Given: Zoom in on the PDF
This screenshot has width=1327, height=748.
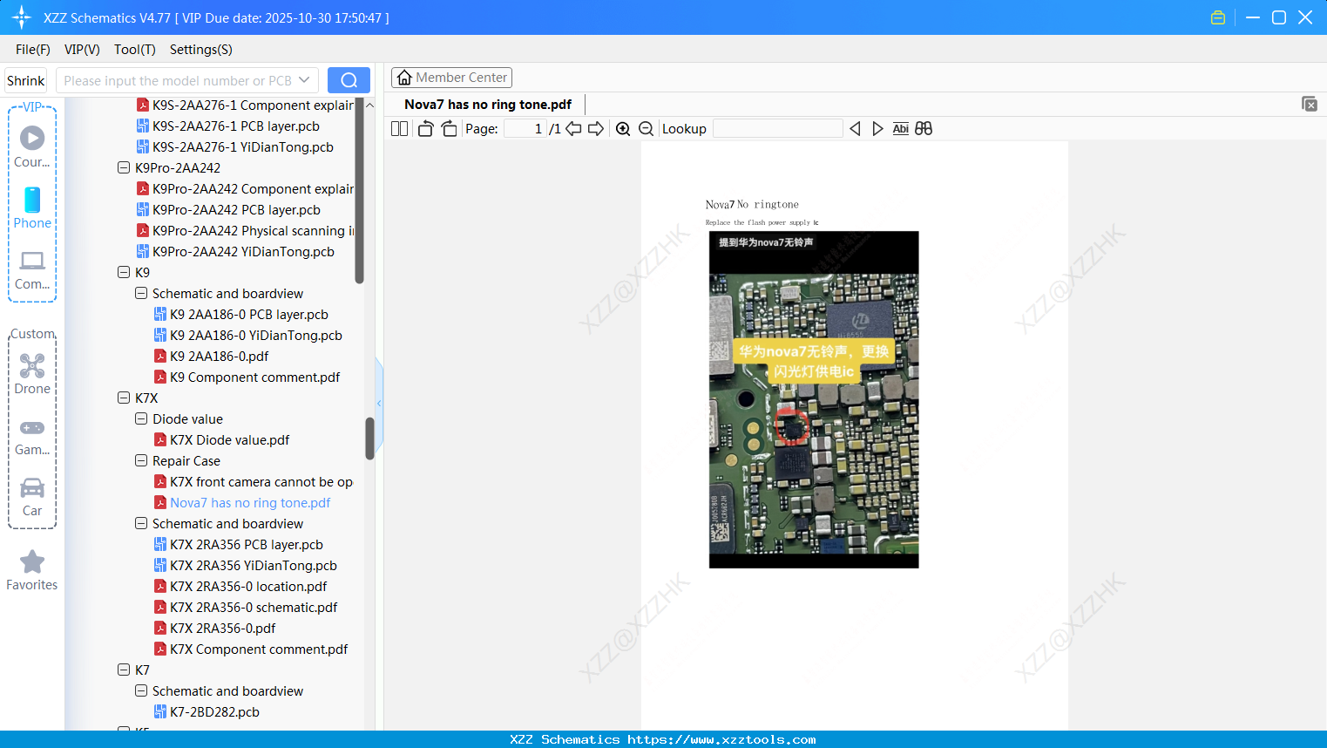Looking at the screenshot, I should pos(623,129).
